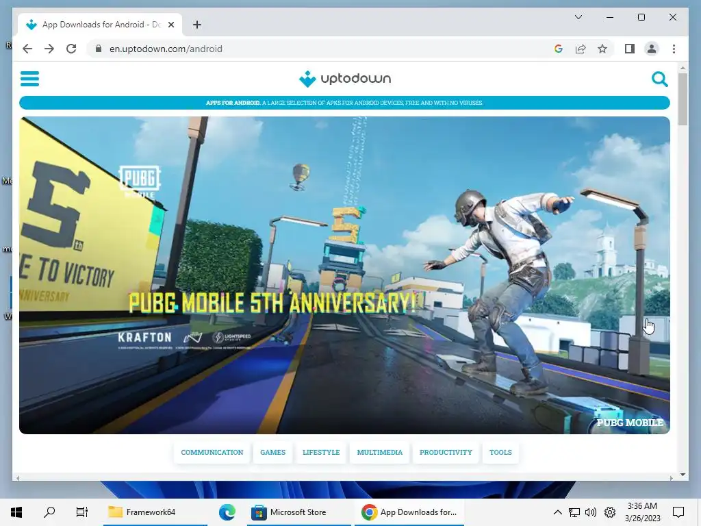Open the Tools category
This screenshot has width=701, height=526.
(500, 452)
